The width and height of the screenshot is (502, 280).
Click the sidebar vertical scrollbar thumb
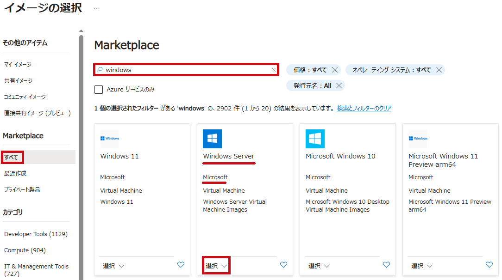coord(82,158)
